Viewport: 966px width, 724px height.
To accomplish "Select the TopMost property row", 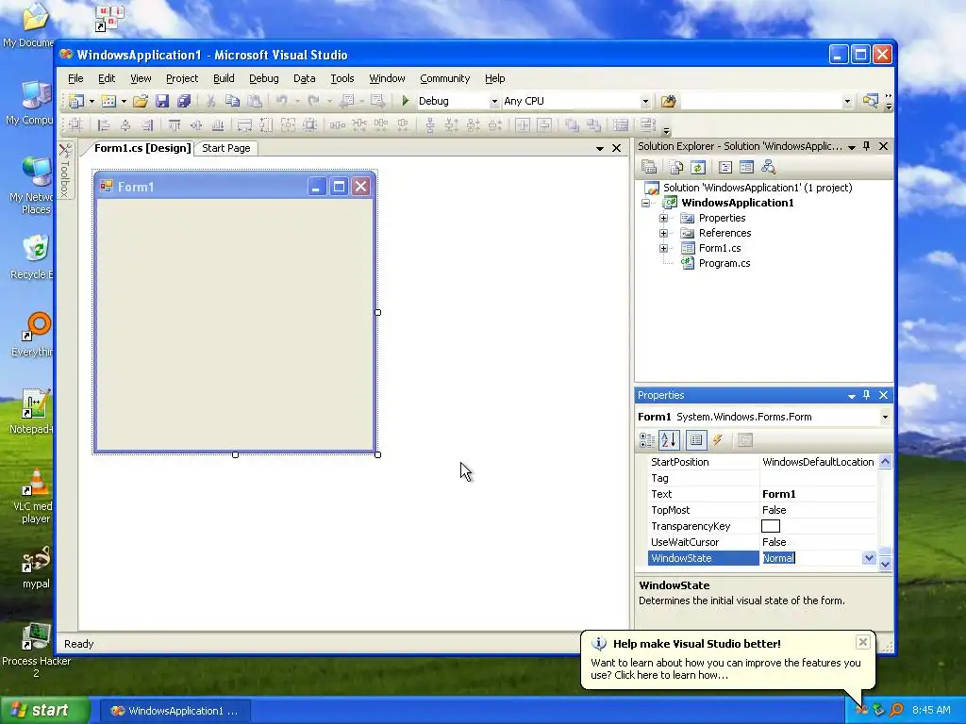I will click(x=762, y=510).
